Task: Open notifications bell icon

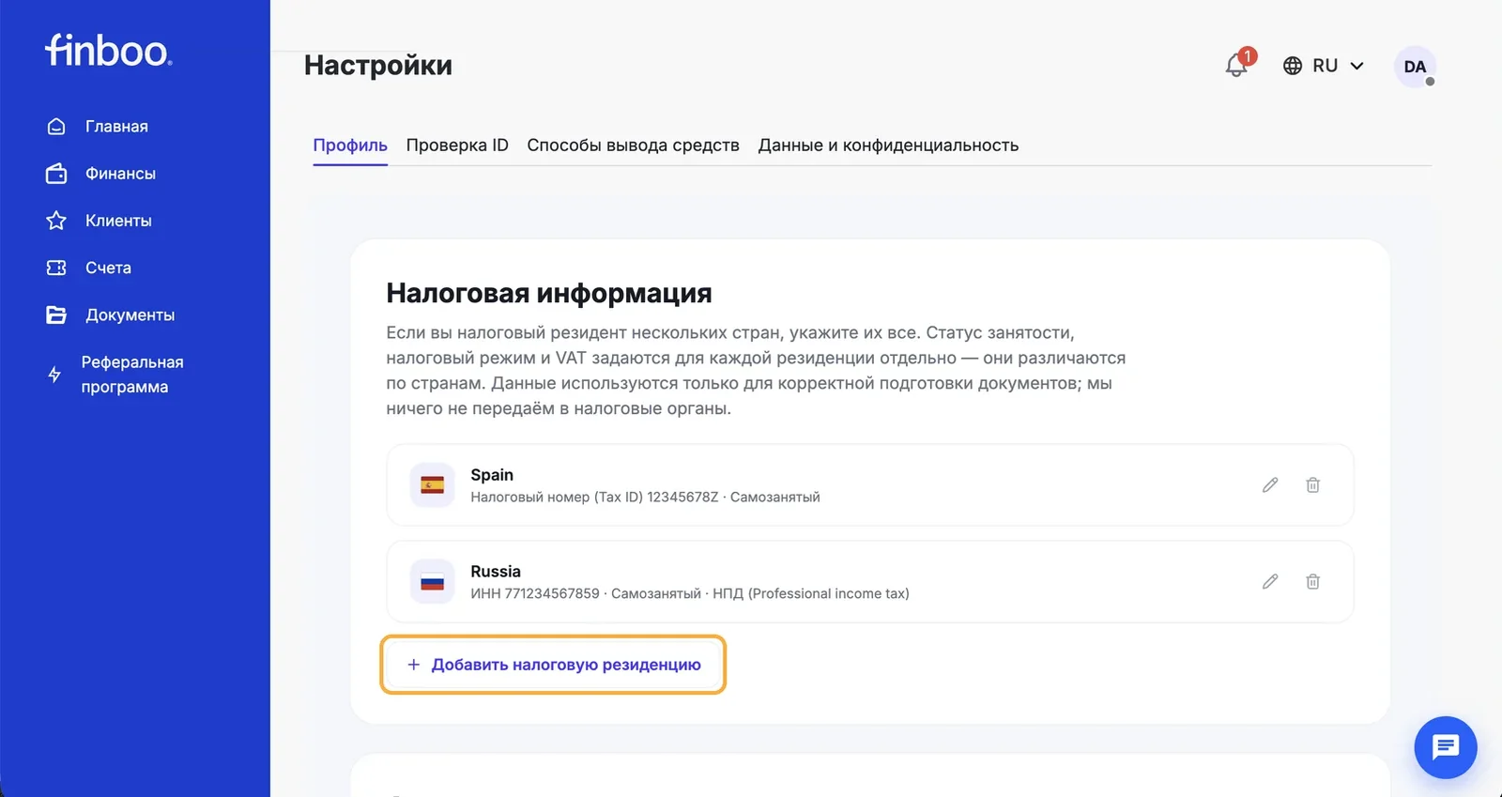Action: 1237,65
